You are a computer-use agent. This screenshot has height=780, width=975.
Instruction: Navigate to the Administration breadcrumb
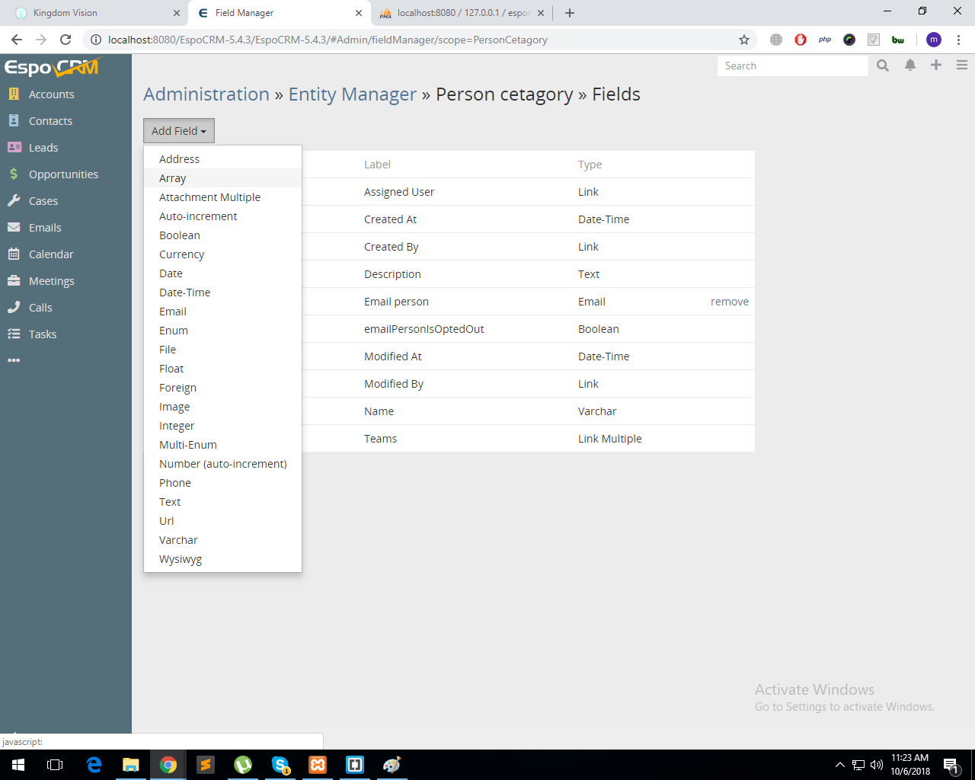pos(206,94)
